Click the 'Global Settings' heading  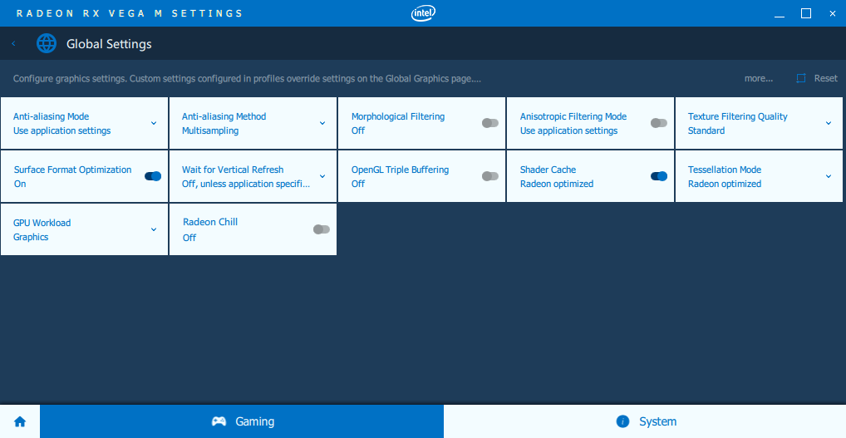(x=109, y=44)
